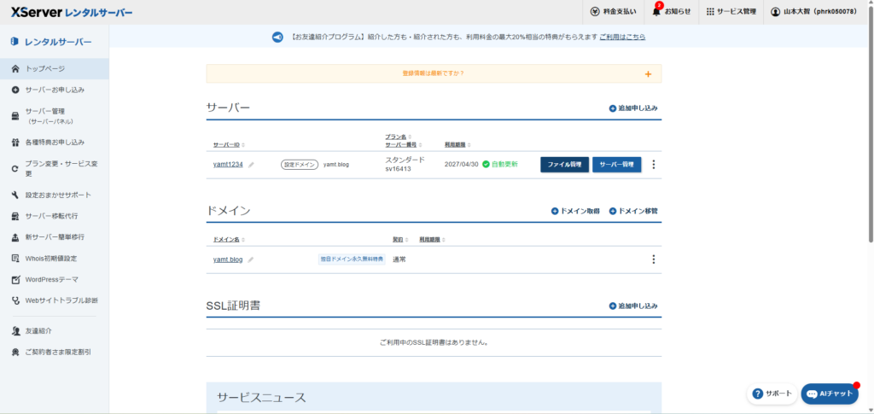Select top page in sidebar

coord(44,68)
